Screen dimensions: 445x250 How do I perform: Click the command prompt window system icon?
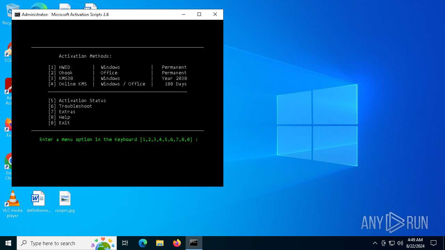tap(17, 15)
